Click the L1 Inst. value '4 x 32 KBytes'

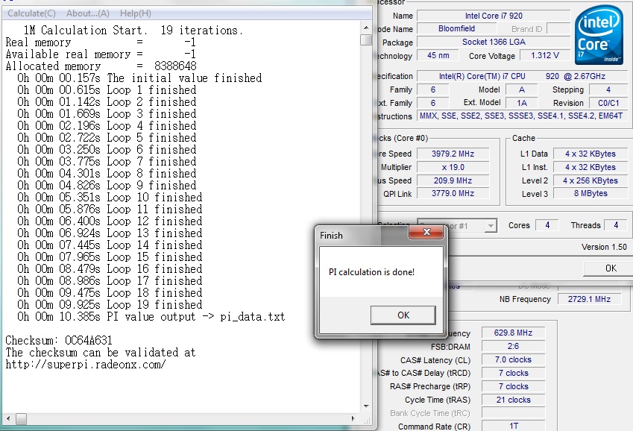591,167
